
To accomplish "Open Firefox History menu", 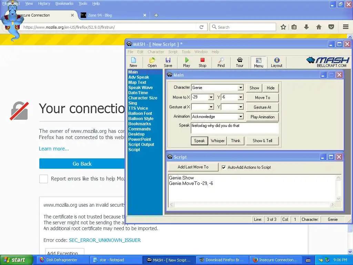I will 44,3.
